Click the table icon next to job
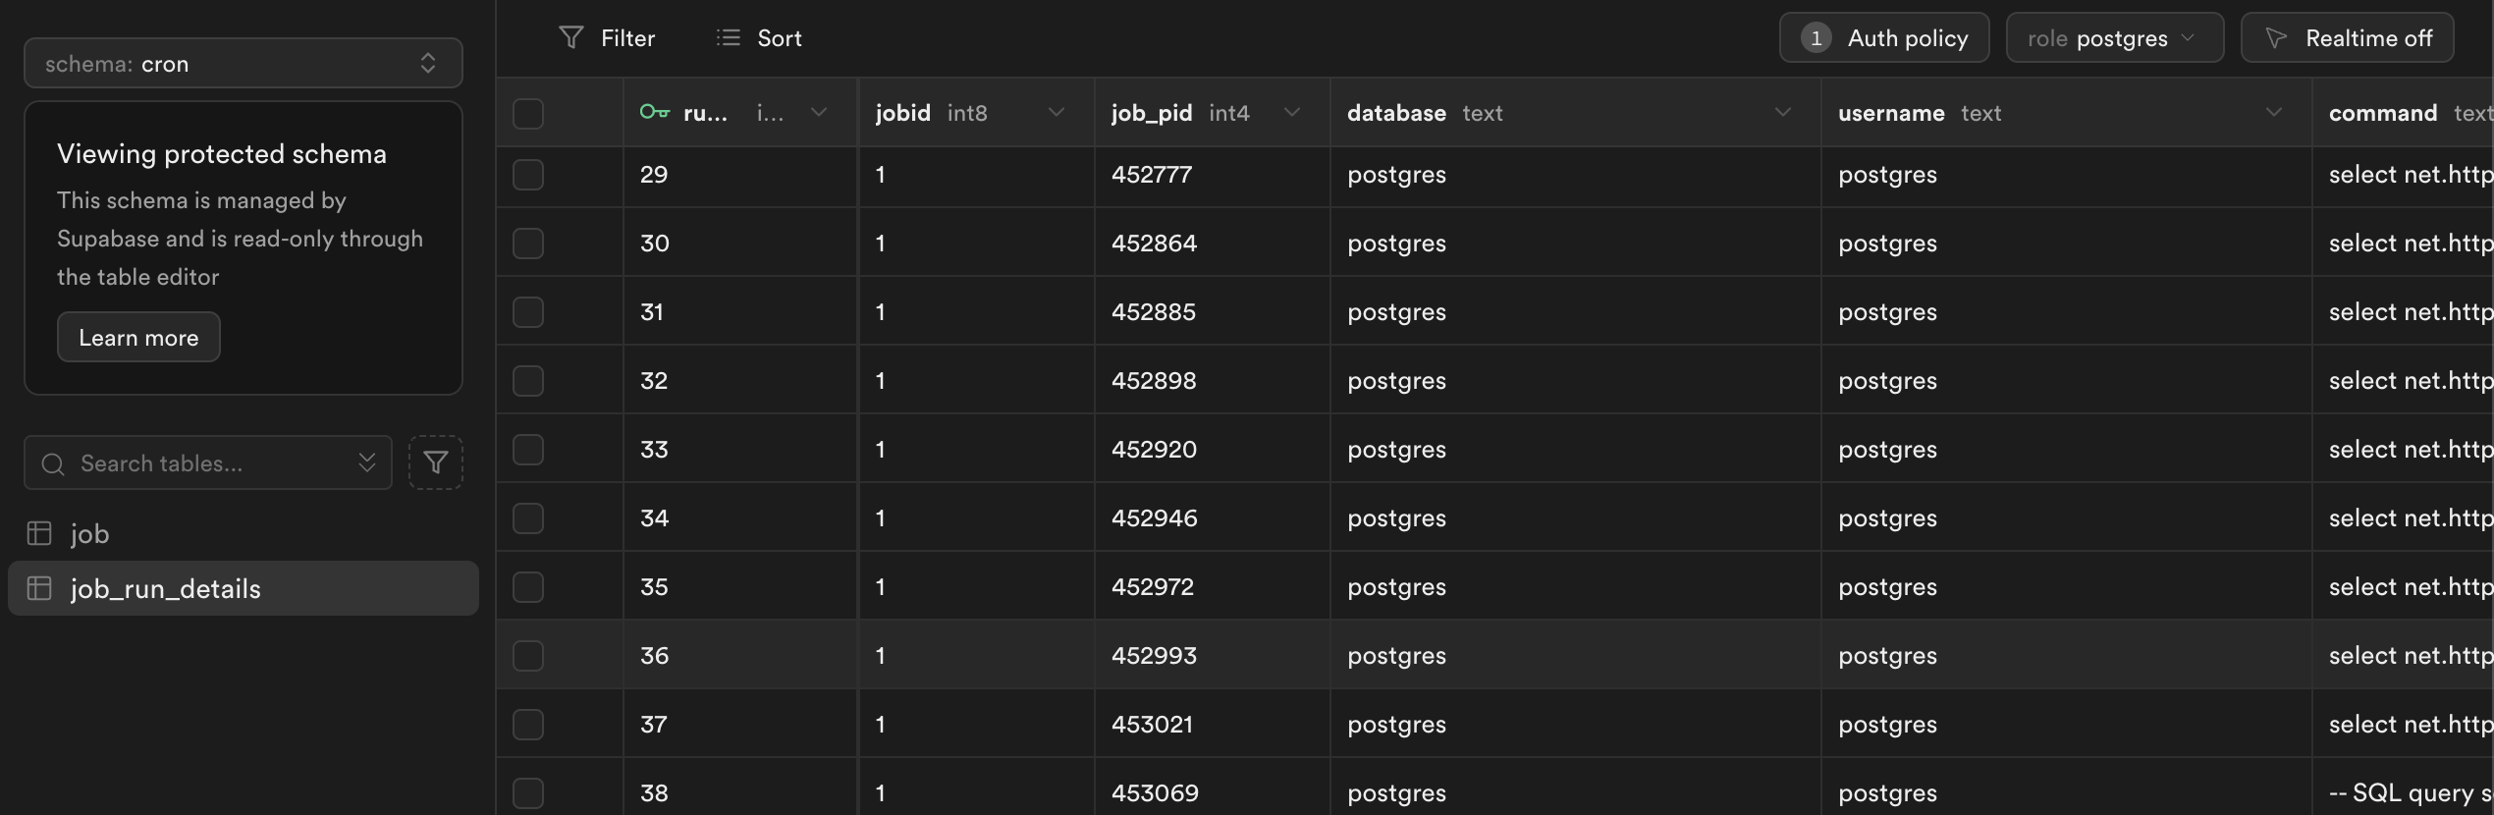 pos(39,533)
